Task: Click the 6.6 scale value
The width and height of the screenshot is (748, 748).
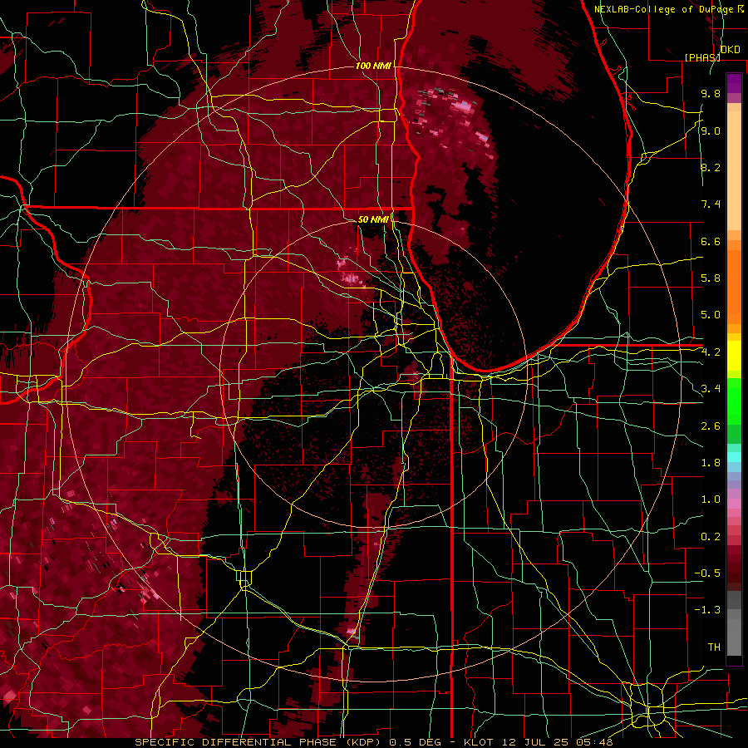Action: pos(711,241)
